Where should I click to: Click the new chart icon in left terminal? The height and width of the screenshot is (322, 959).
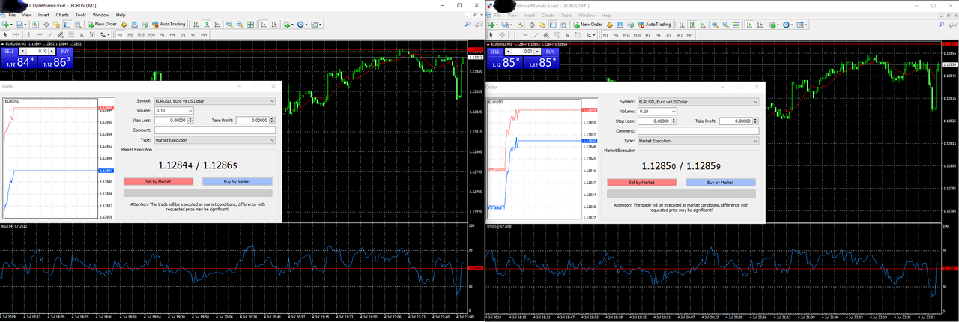(6, 24)
